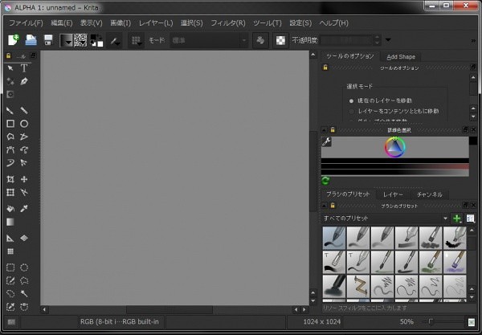The image size is (482, 335).
Task: Collapse the color selector docker arrow
Action: [324, 130]
